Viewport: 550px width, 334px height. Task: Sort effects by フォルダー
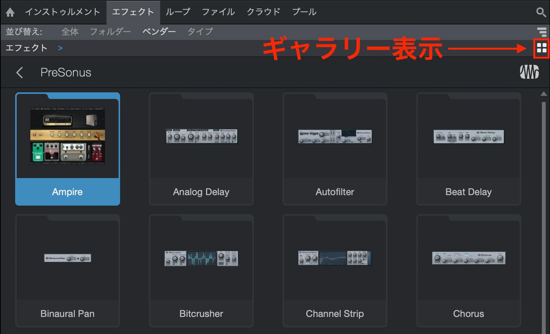click(110, 31)
